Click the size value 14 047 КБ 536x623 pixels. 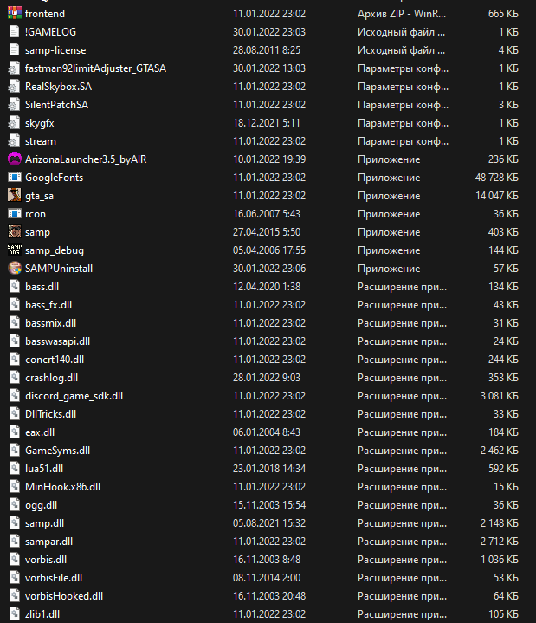pyautogui.click(x=497, y=196)
